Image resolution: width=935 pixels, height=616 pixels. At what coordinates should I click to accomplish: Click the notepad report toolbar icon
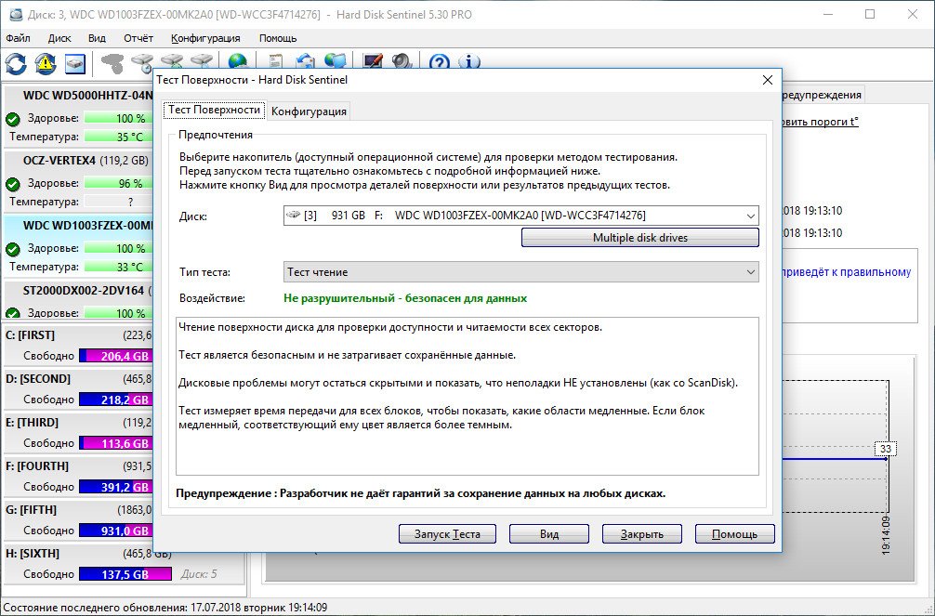pyautogui.click(x=275, y=62)
